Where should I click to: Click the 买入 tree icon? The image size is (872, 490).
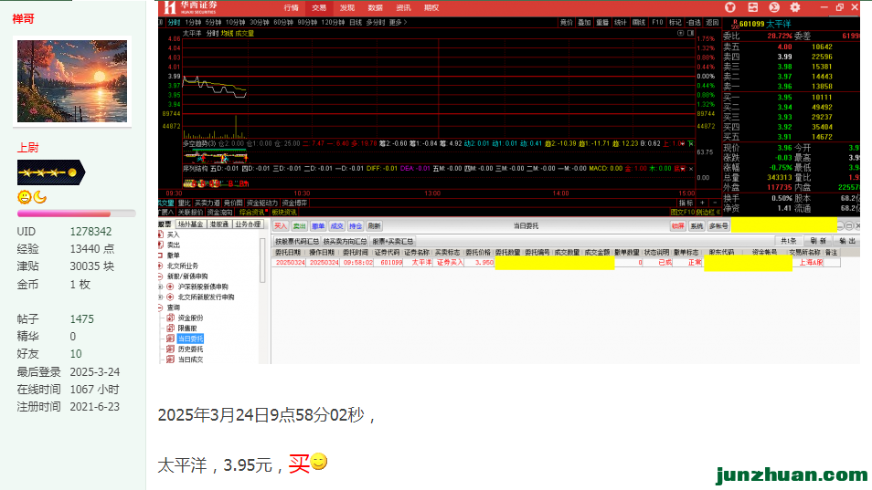click(161, 235)
